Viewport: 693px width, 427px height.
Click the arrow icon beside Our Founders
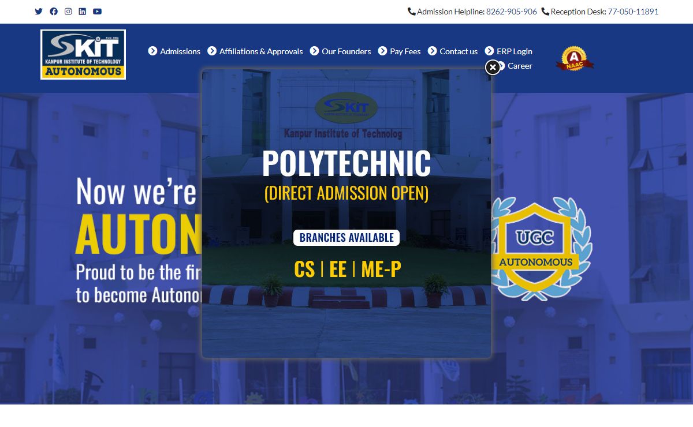tap(314, 51)
